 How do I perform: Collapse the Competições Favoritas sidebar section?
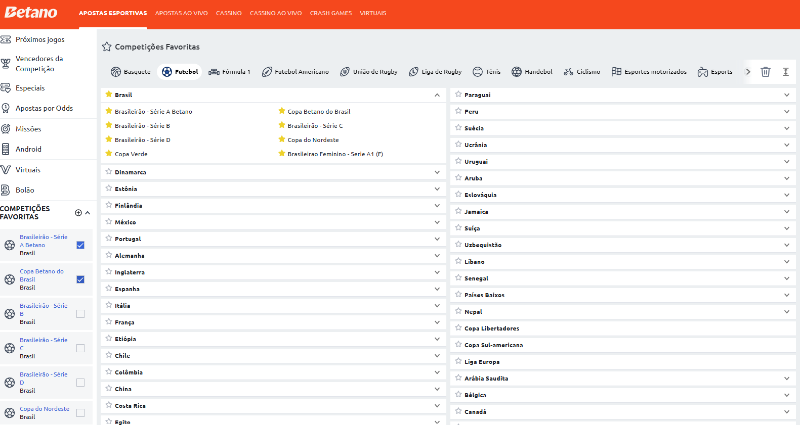click(88, 213)
